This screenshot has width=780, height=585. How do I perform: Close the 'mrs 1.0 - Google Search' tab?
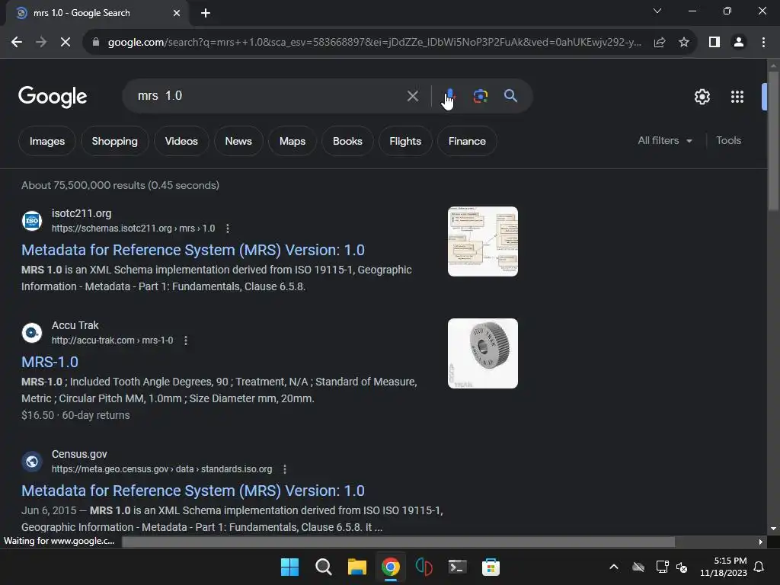tap(177, 13)
